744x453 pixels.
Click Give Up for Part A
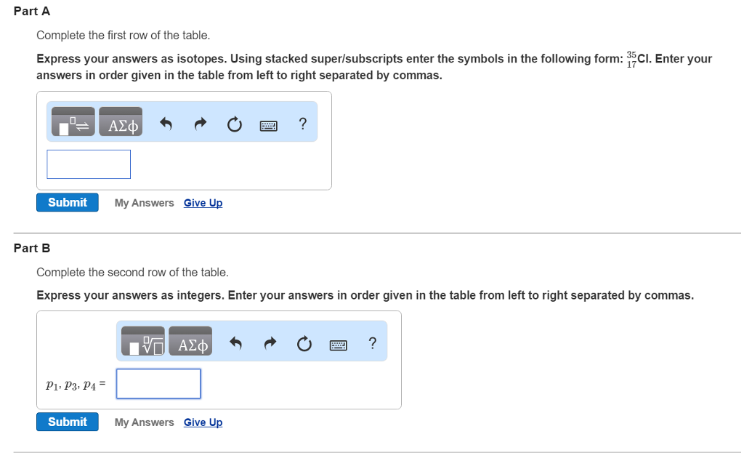point(203,203)
